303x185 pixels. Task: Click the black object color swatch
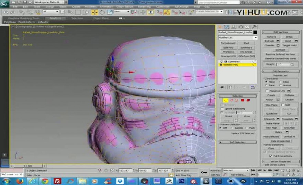[x=255, y=32]
